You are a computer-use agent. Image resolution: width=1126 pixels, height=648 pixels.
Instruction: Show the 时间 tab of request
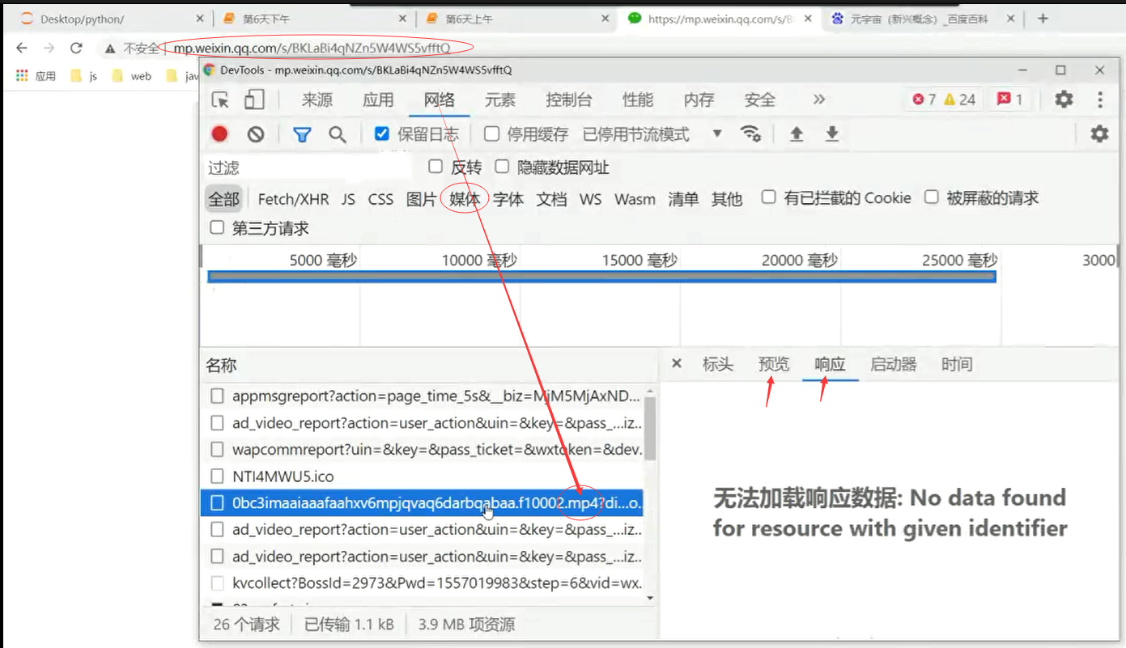tap(957, 364)
